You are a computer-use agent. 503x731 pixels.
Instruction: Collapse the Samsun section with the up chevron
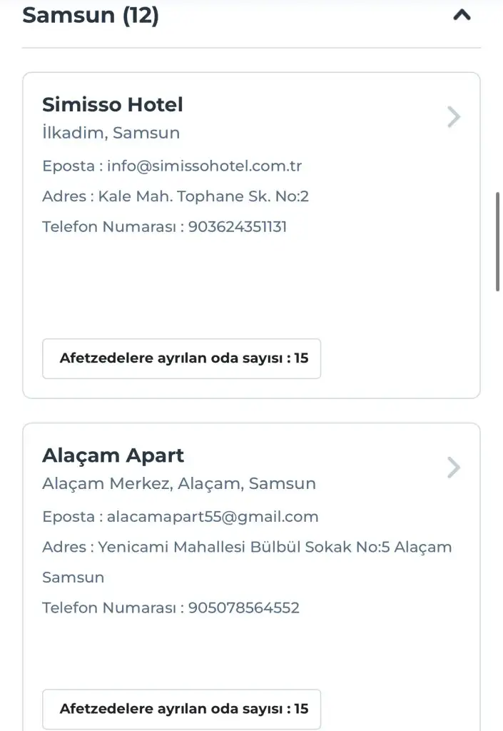[x=462, y=15]
